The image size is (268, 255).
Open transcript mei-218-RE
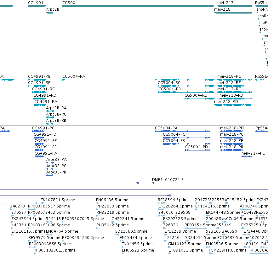point(229,83)
